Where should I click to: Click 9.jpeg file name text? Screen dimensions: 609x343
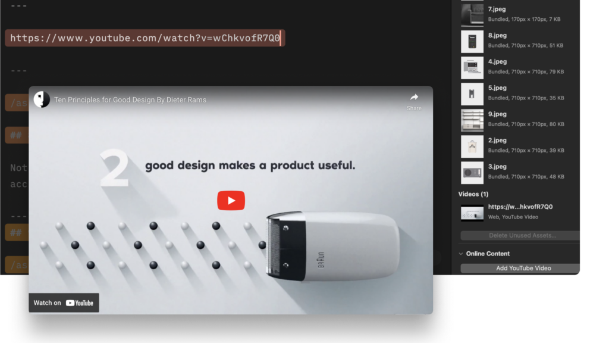pyautogui.click(x=497, y=114)
